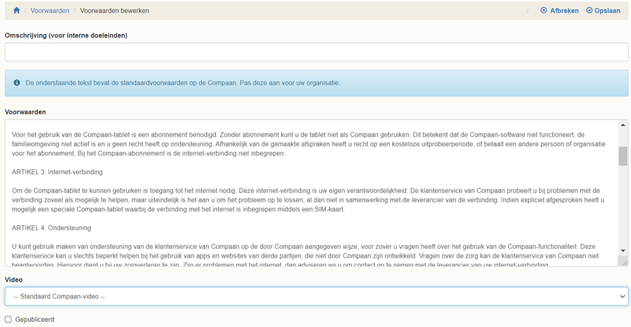Click 'ARTIKEL 3: Internet-verbinding' heading text
The width and height of the screenshot is (631, 327).
[57, 172]
